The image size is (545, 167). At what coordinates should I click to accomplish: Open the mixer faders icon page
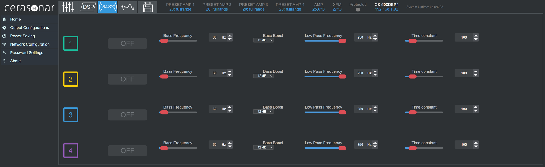click(x=68, y=7)
